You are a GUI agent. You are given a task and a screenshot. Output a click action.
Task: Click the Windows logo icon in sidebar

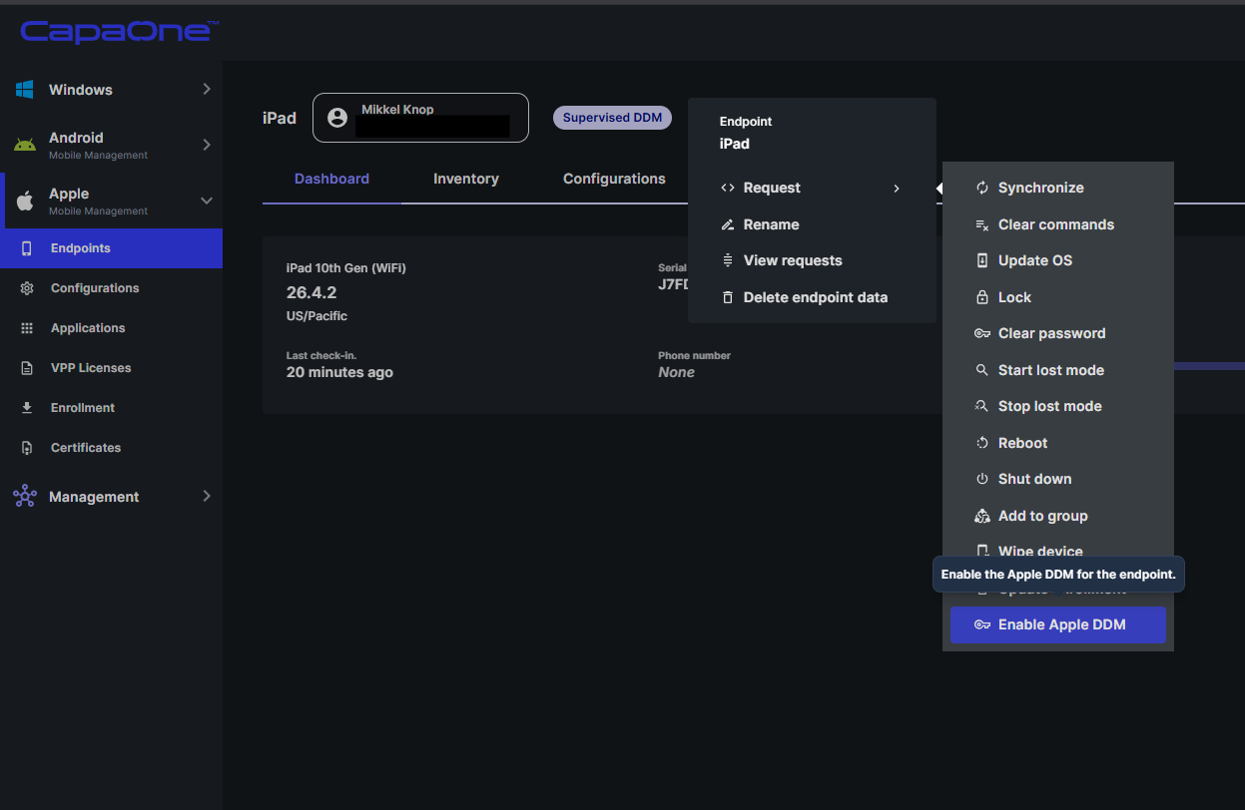pos(25,90)
